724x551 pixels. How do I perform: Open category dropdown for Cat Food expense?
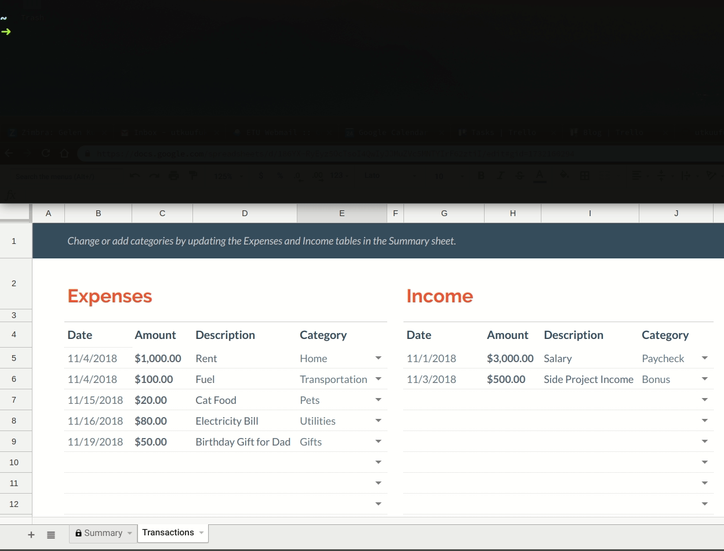(x=379, y=400)
